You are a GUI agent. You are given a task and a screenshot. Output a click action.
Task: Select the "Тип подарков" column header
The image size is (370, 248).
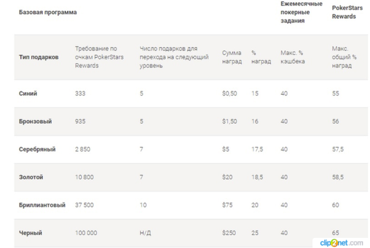(39, 57)
